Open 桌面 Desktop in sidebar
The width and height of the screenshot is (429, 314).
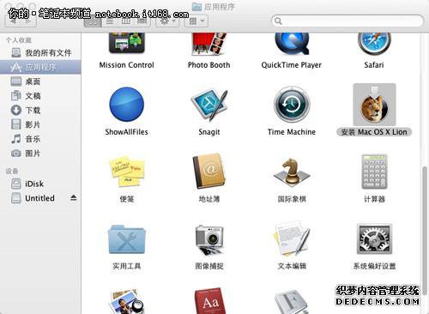40,82
